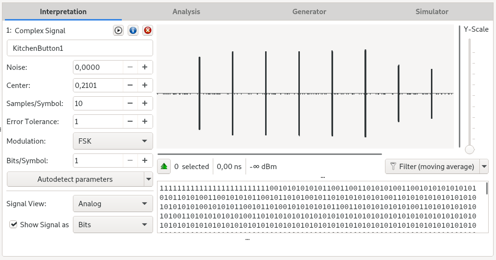Click Autodetect parameters button
This screenshot has width=496, height=260.
pos(75,179)
